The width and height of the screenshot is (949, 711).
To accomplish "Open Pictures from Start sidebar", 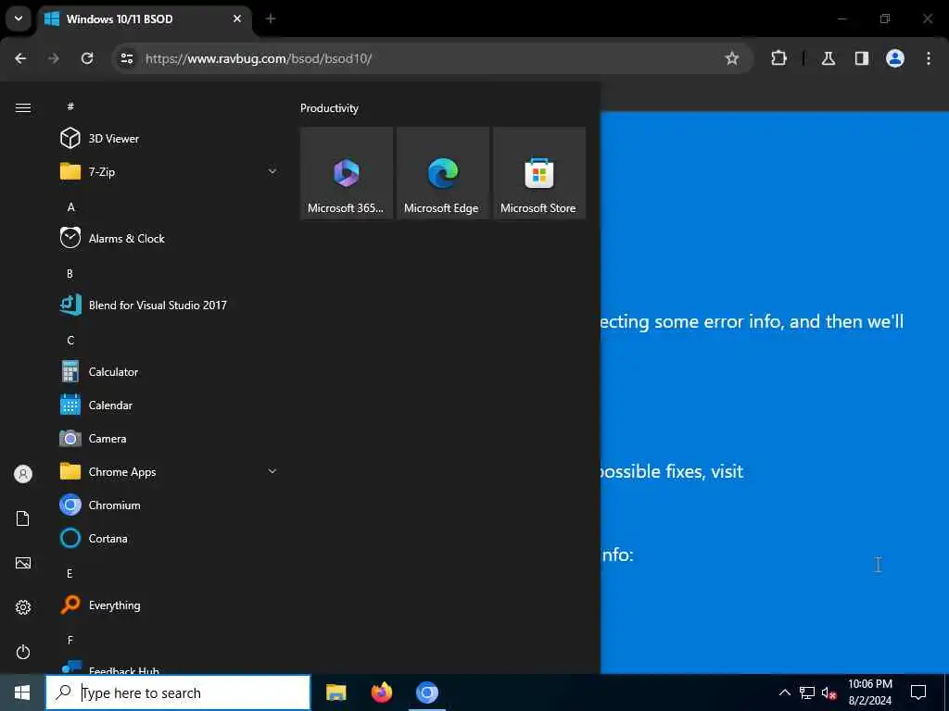I will pos(23,563).
